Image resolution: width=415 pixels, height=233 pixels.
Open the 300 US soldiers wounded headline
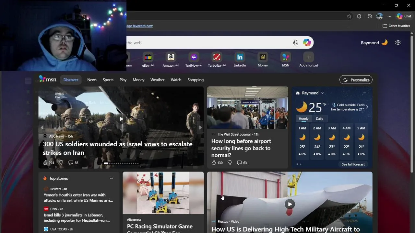pyautogui.click(x=118, y=148)
